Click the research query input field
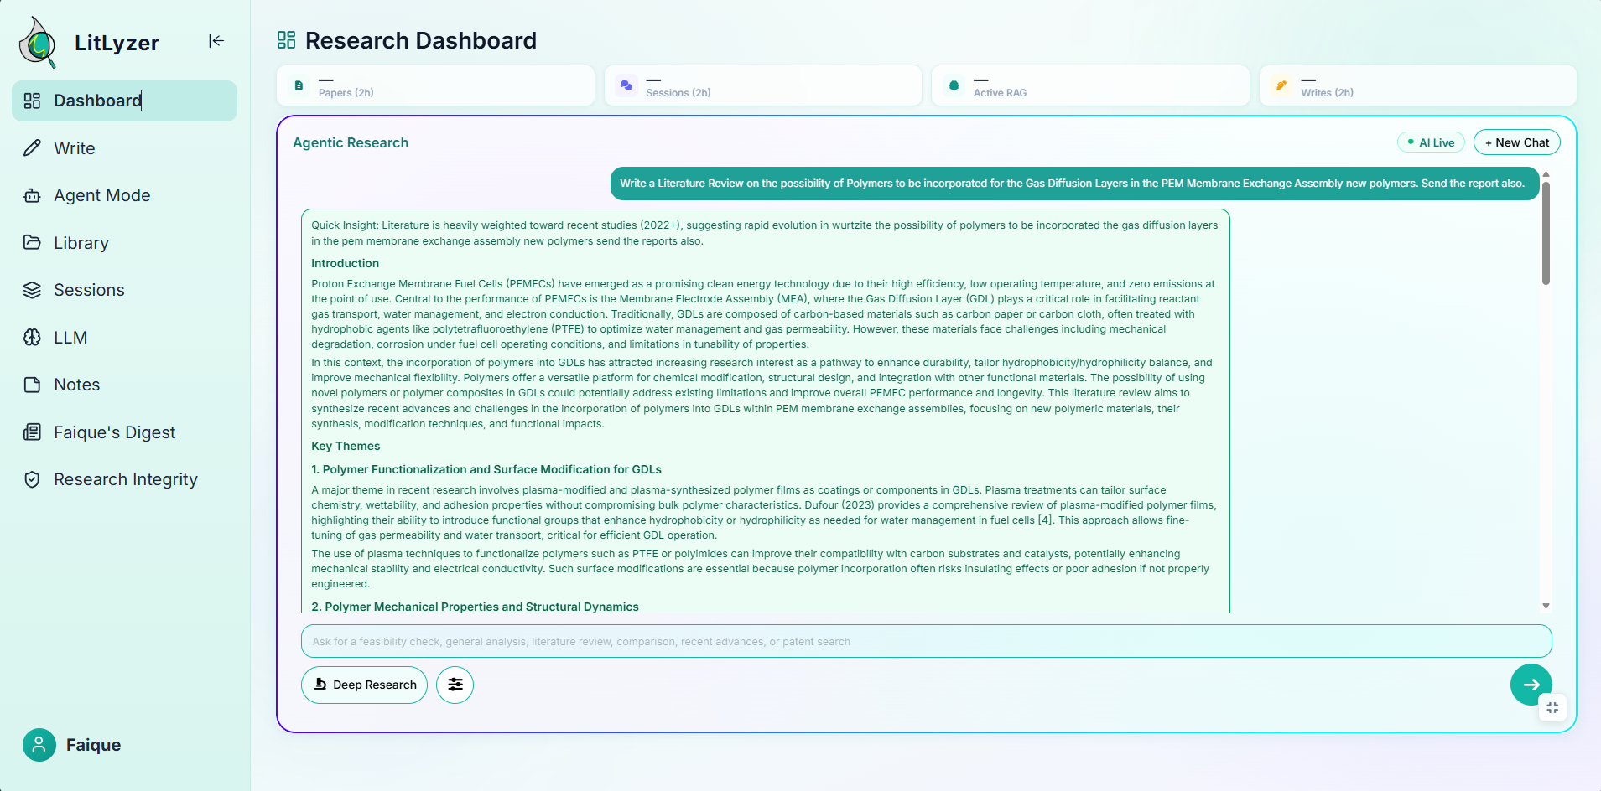 (927, 641)
